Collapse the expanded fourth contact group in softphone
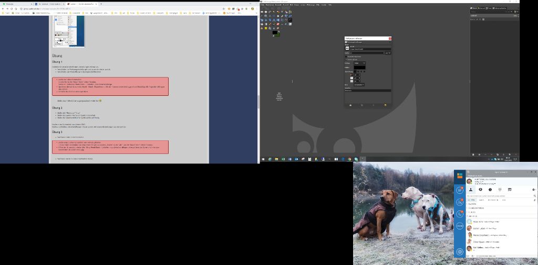This screenshot has width=538, height=265. (467, 216)
